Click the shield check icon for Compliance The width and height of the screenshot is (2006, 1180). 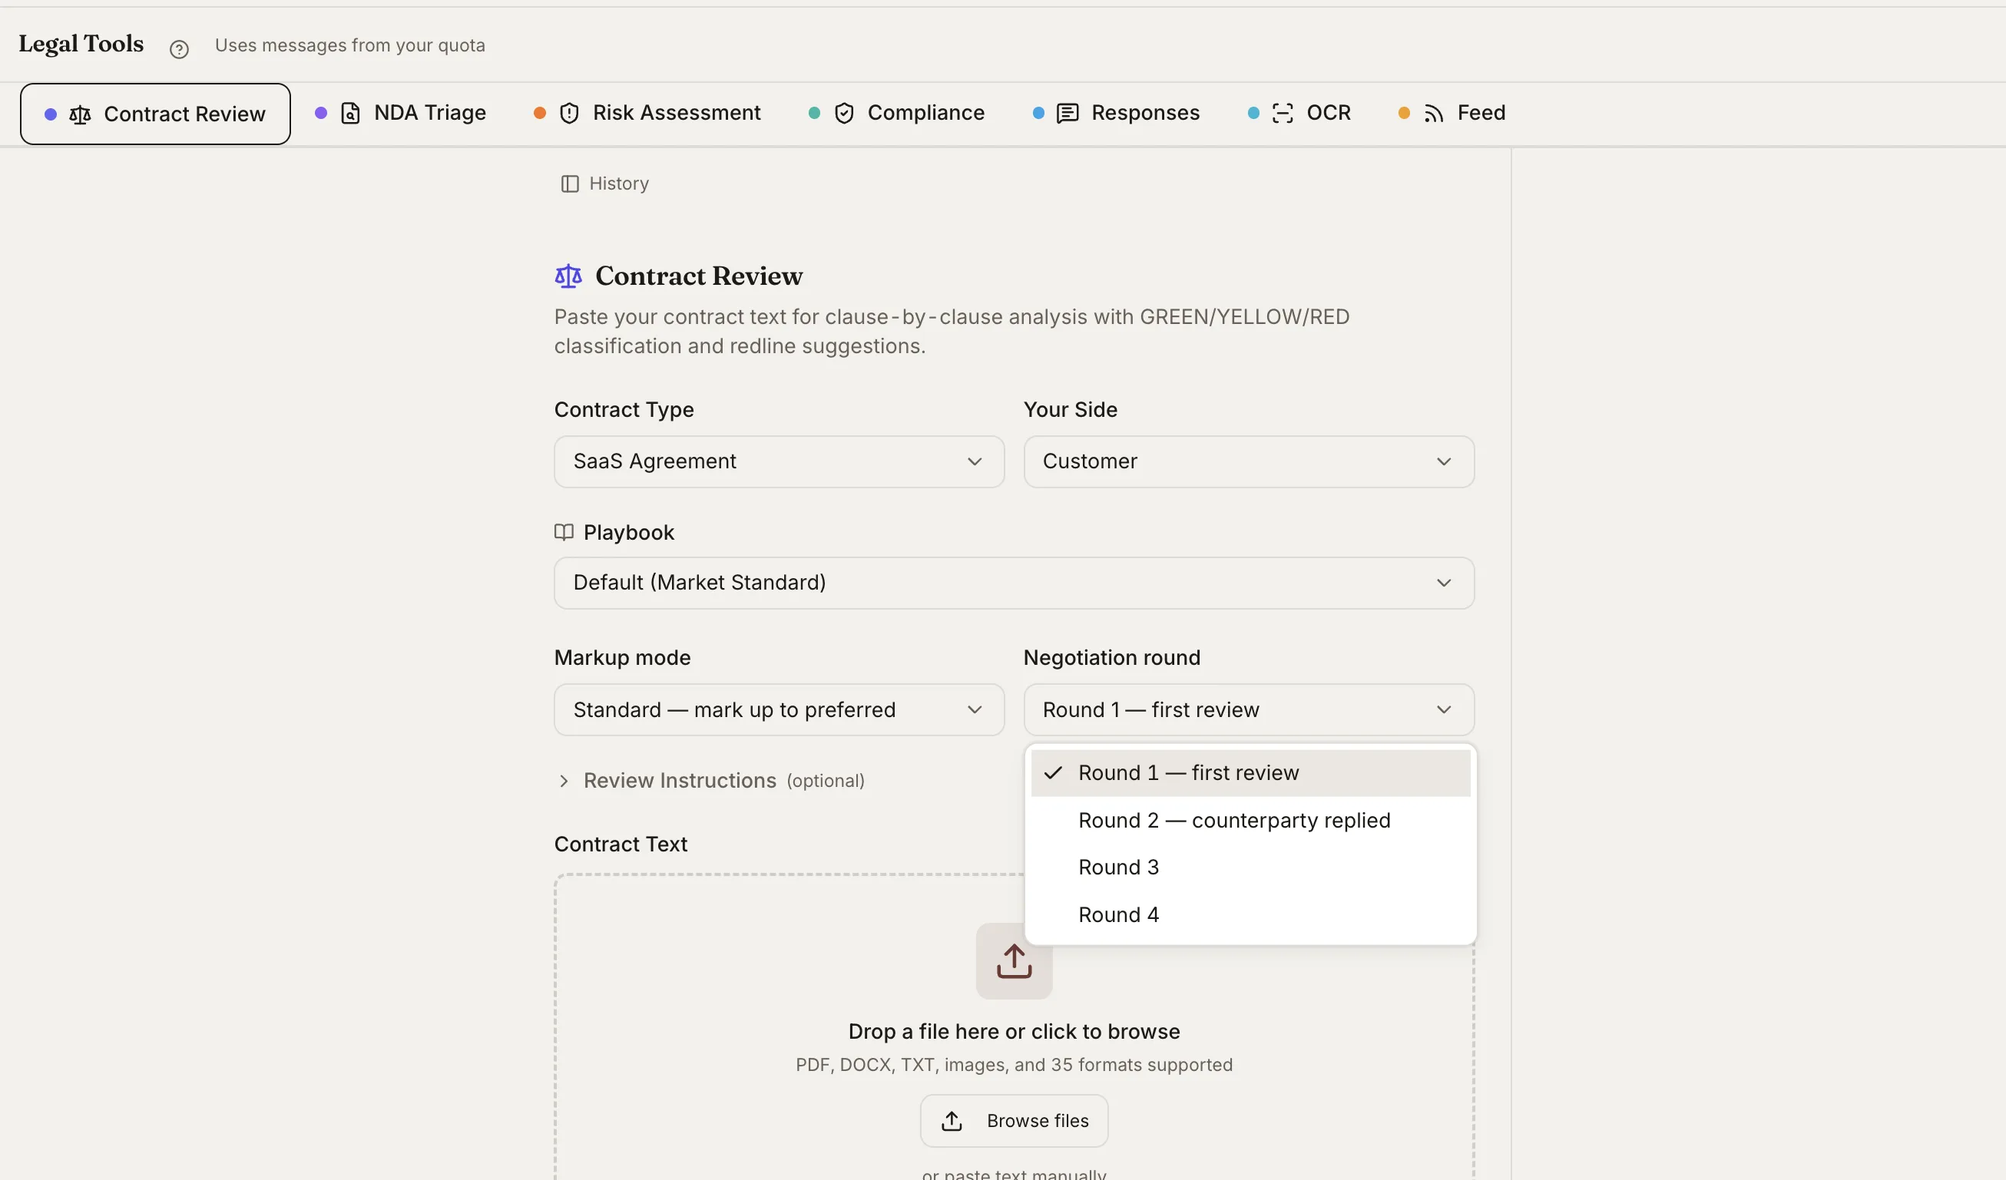point(844,113)
